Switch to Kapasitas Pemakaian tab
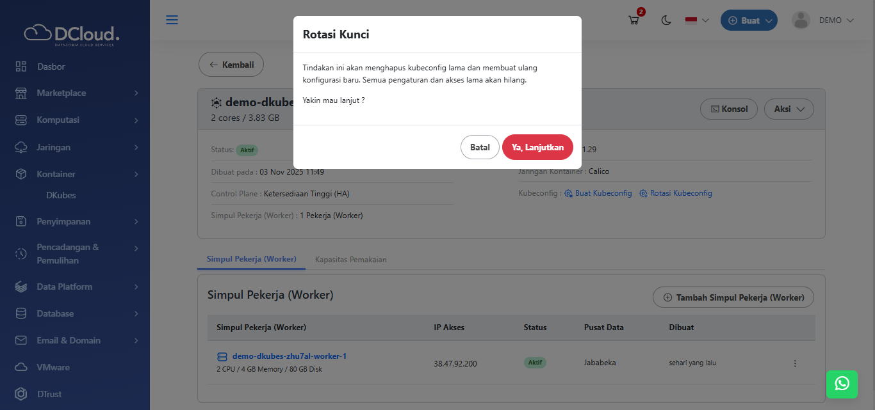 tap(350, 260)
